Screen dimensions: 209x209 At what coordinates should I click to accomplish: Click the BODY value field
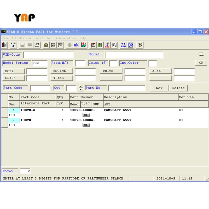[37, 71]
